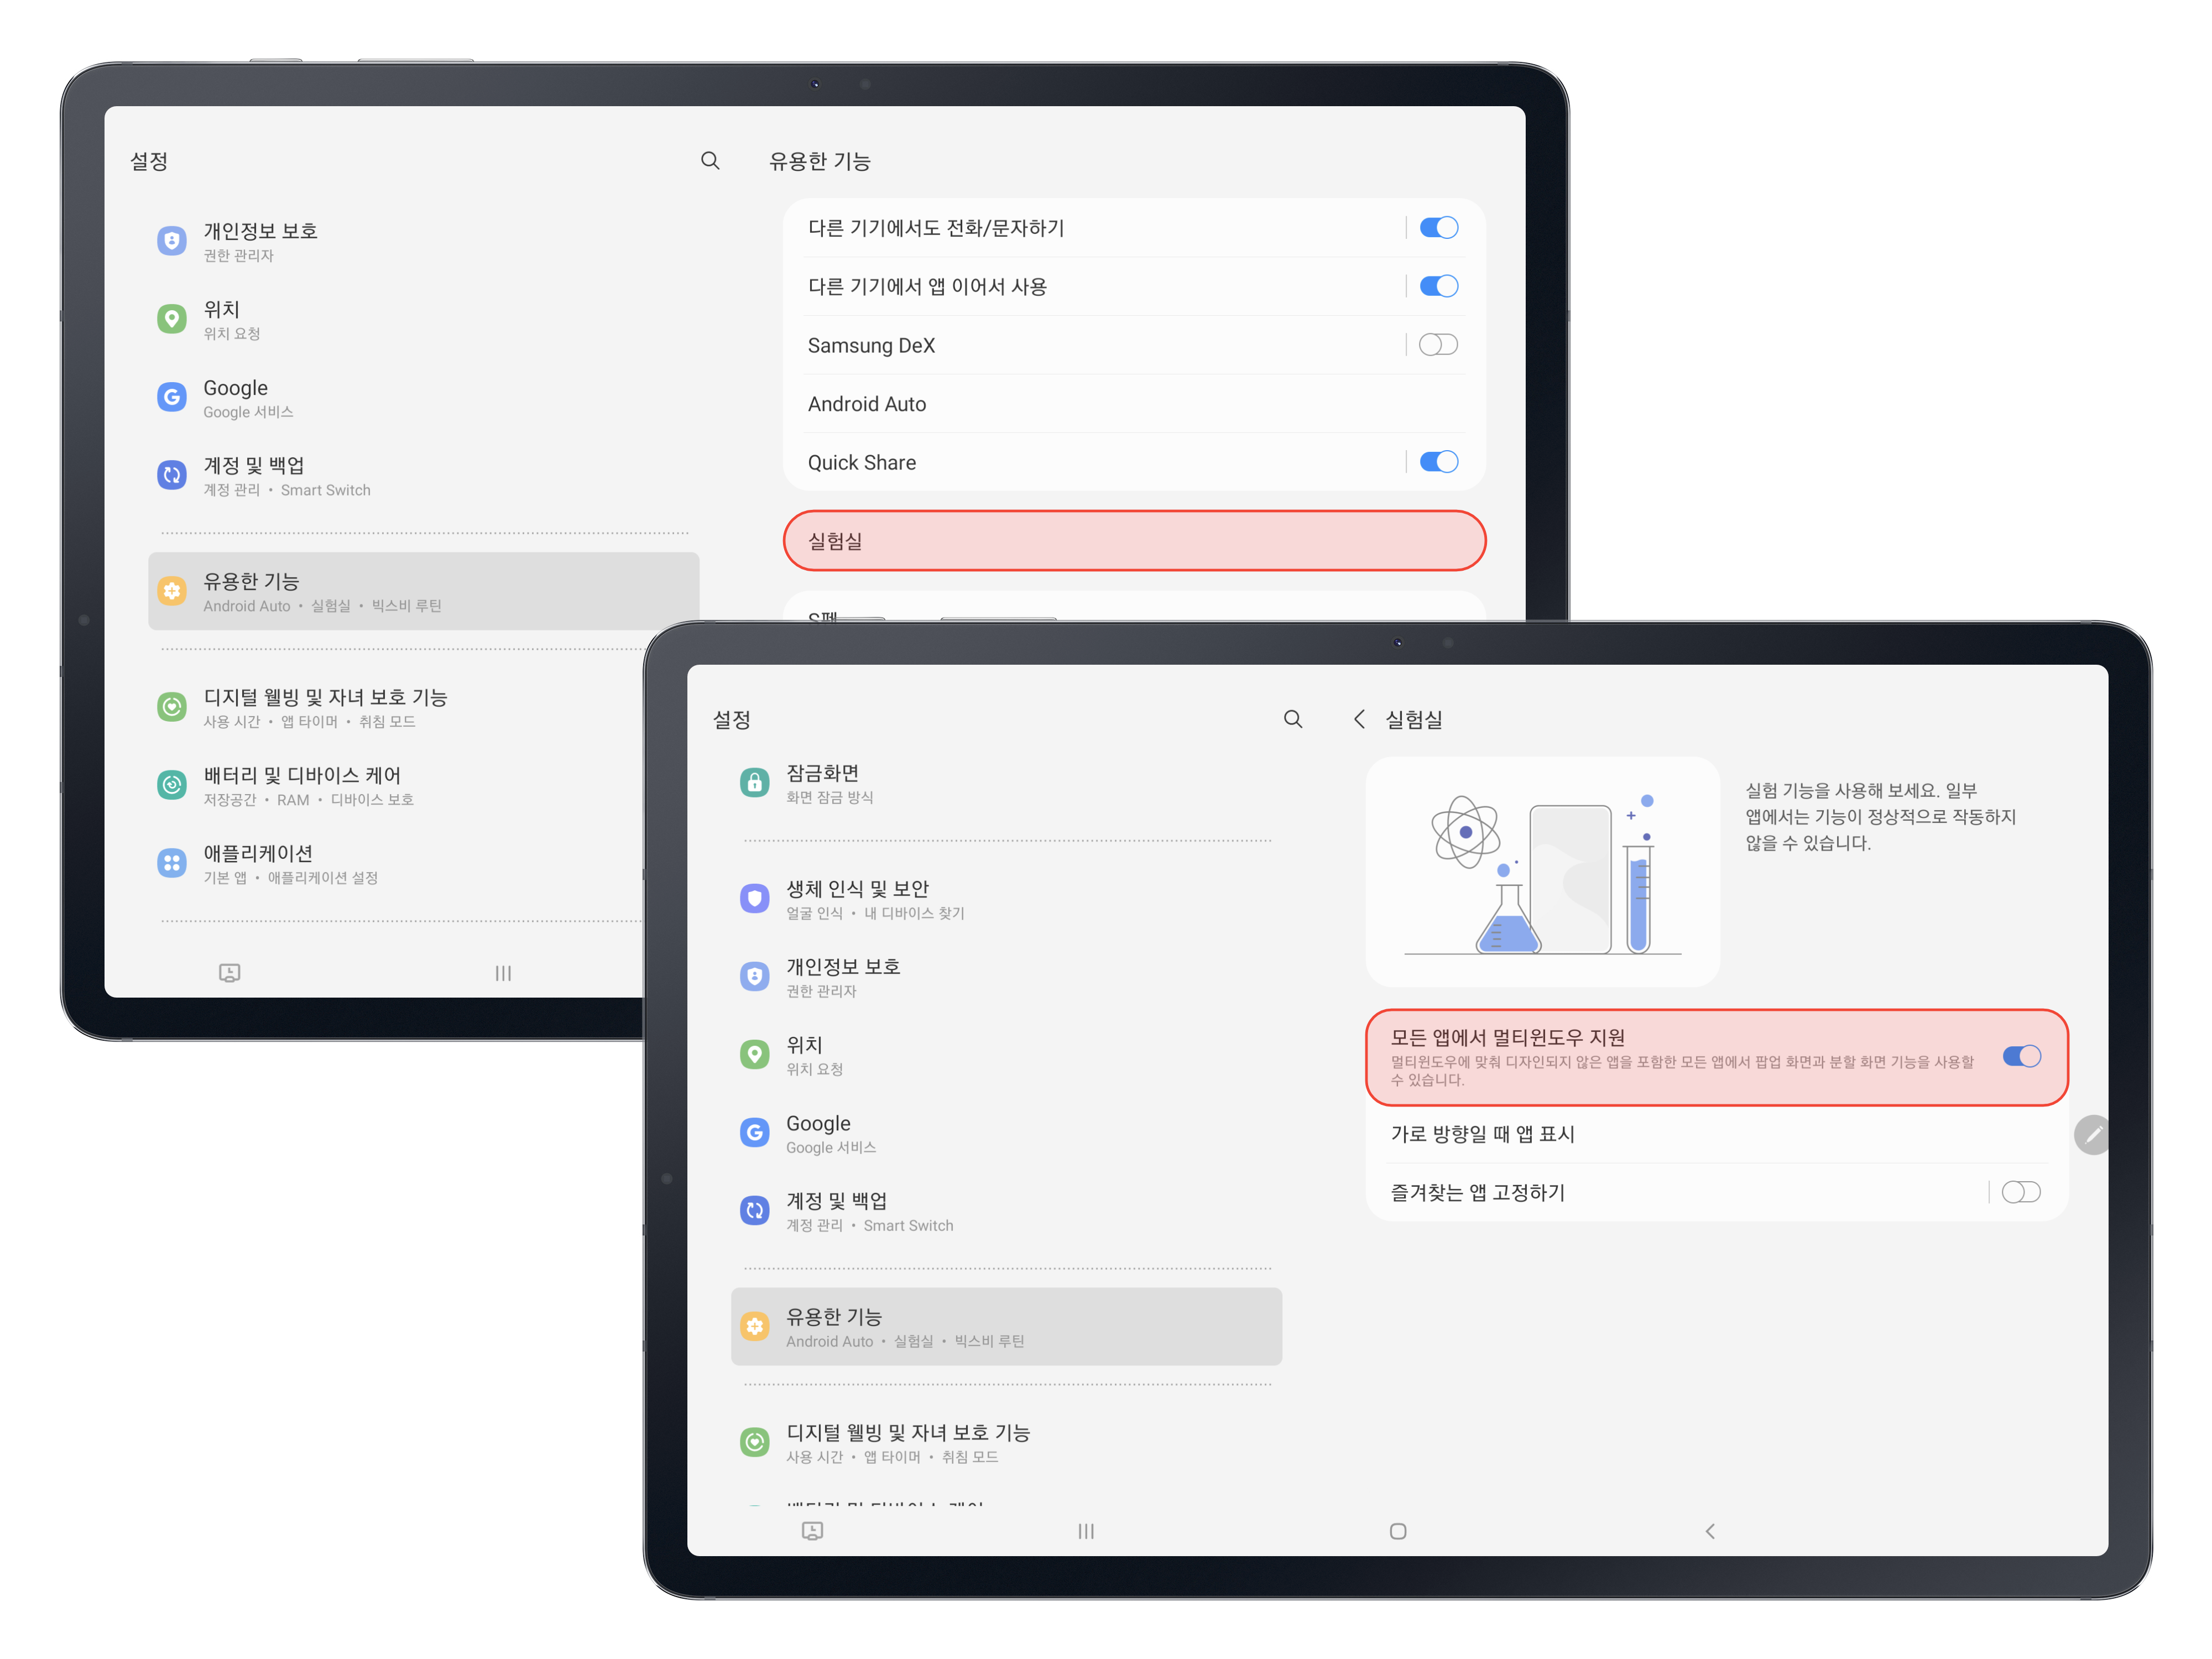Tap the lab illustration card

point(1542,872)
